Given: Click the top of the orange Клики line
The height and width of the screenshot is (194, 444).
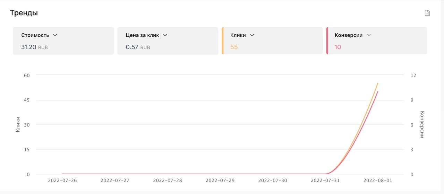Looking at the screenshot, I should tap(377, 83).
